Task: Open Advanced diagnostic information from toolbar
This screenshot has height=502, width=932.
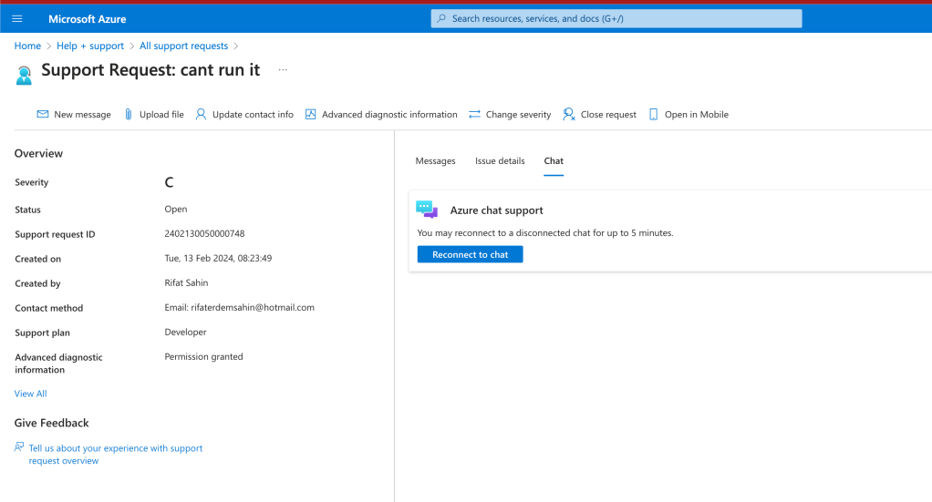Action: (381, 114)
